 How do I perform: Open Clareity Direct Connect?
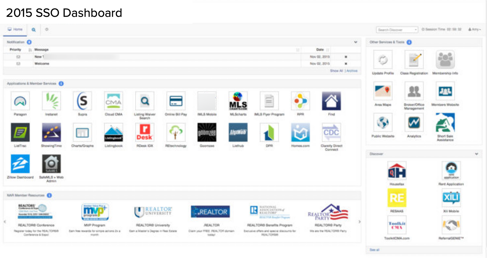(x=332, y=132)
